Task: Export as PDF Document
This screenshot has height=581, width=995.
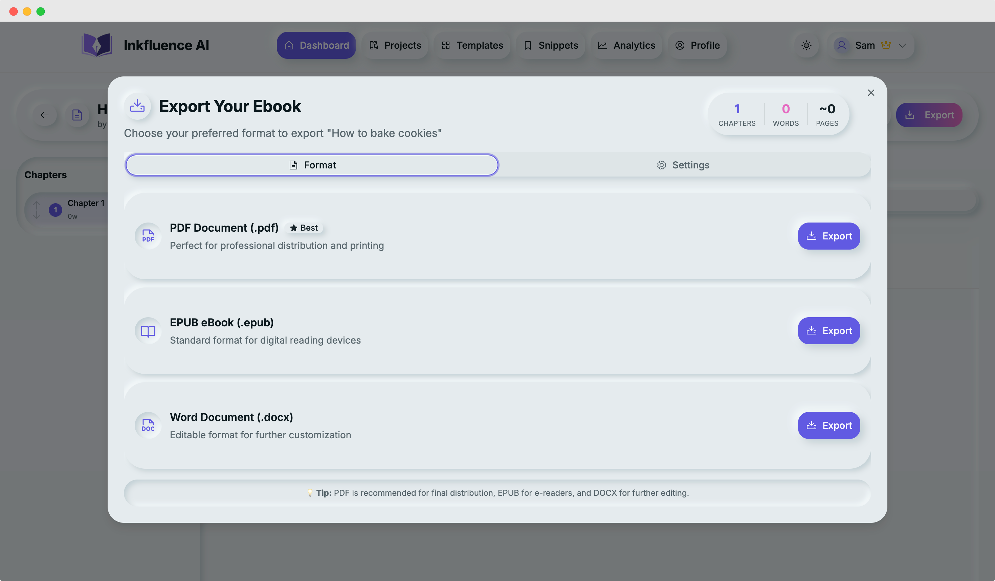Action: pos(828,236)
